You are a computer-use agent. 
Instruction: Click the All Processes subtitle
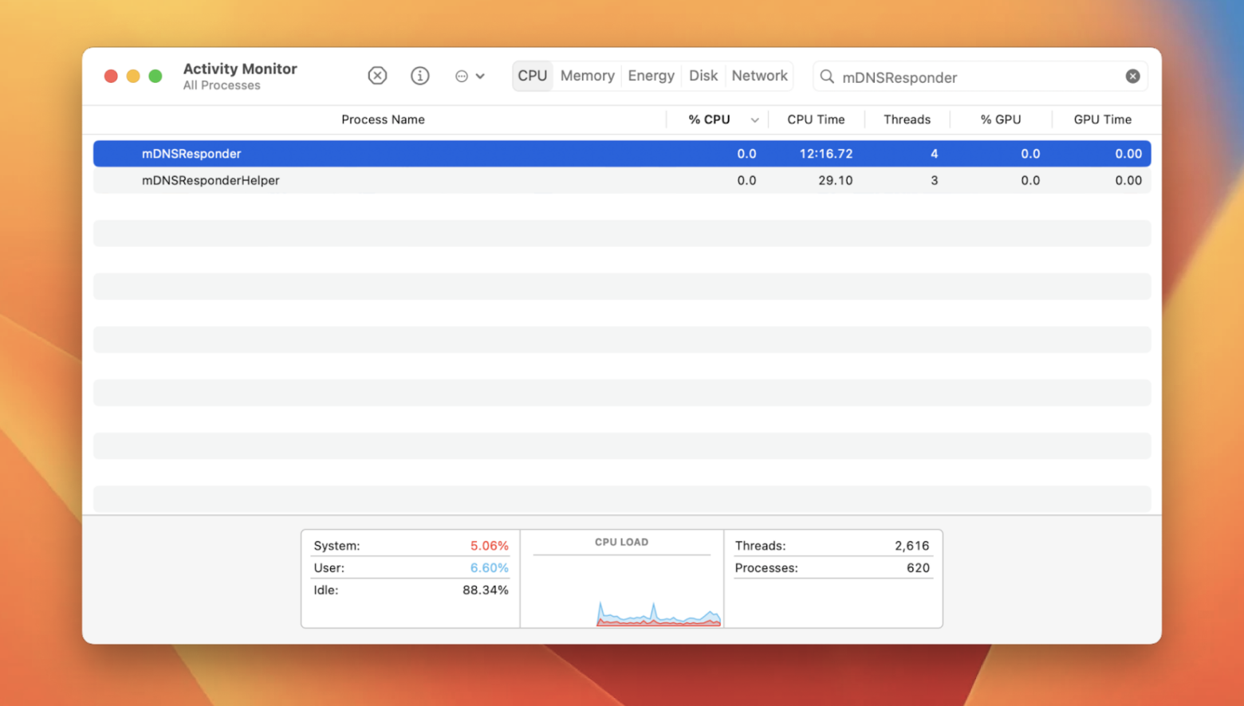click(x=222, y=85)
